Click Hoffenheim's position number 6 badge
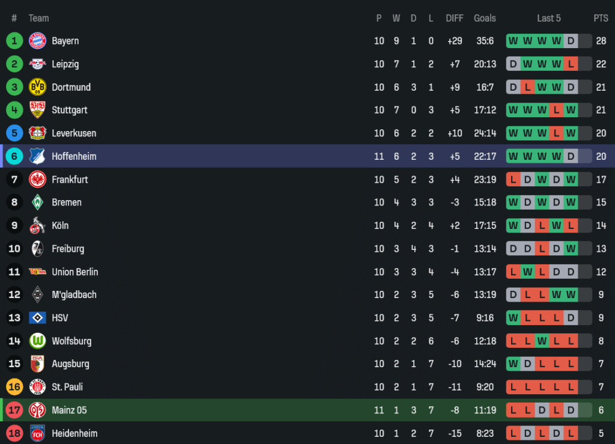The height and width of the screenshot is (444, 615). click(x=14, y=156)
